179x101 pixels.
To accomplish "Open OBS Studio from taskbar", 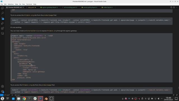I will click(x=51, y=98).
